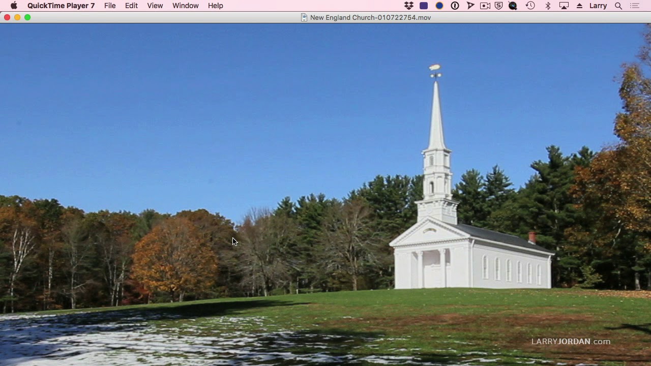
Task: Click the window title New England Church-010722754.mov
Action: point(371,17)
